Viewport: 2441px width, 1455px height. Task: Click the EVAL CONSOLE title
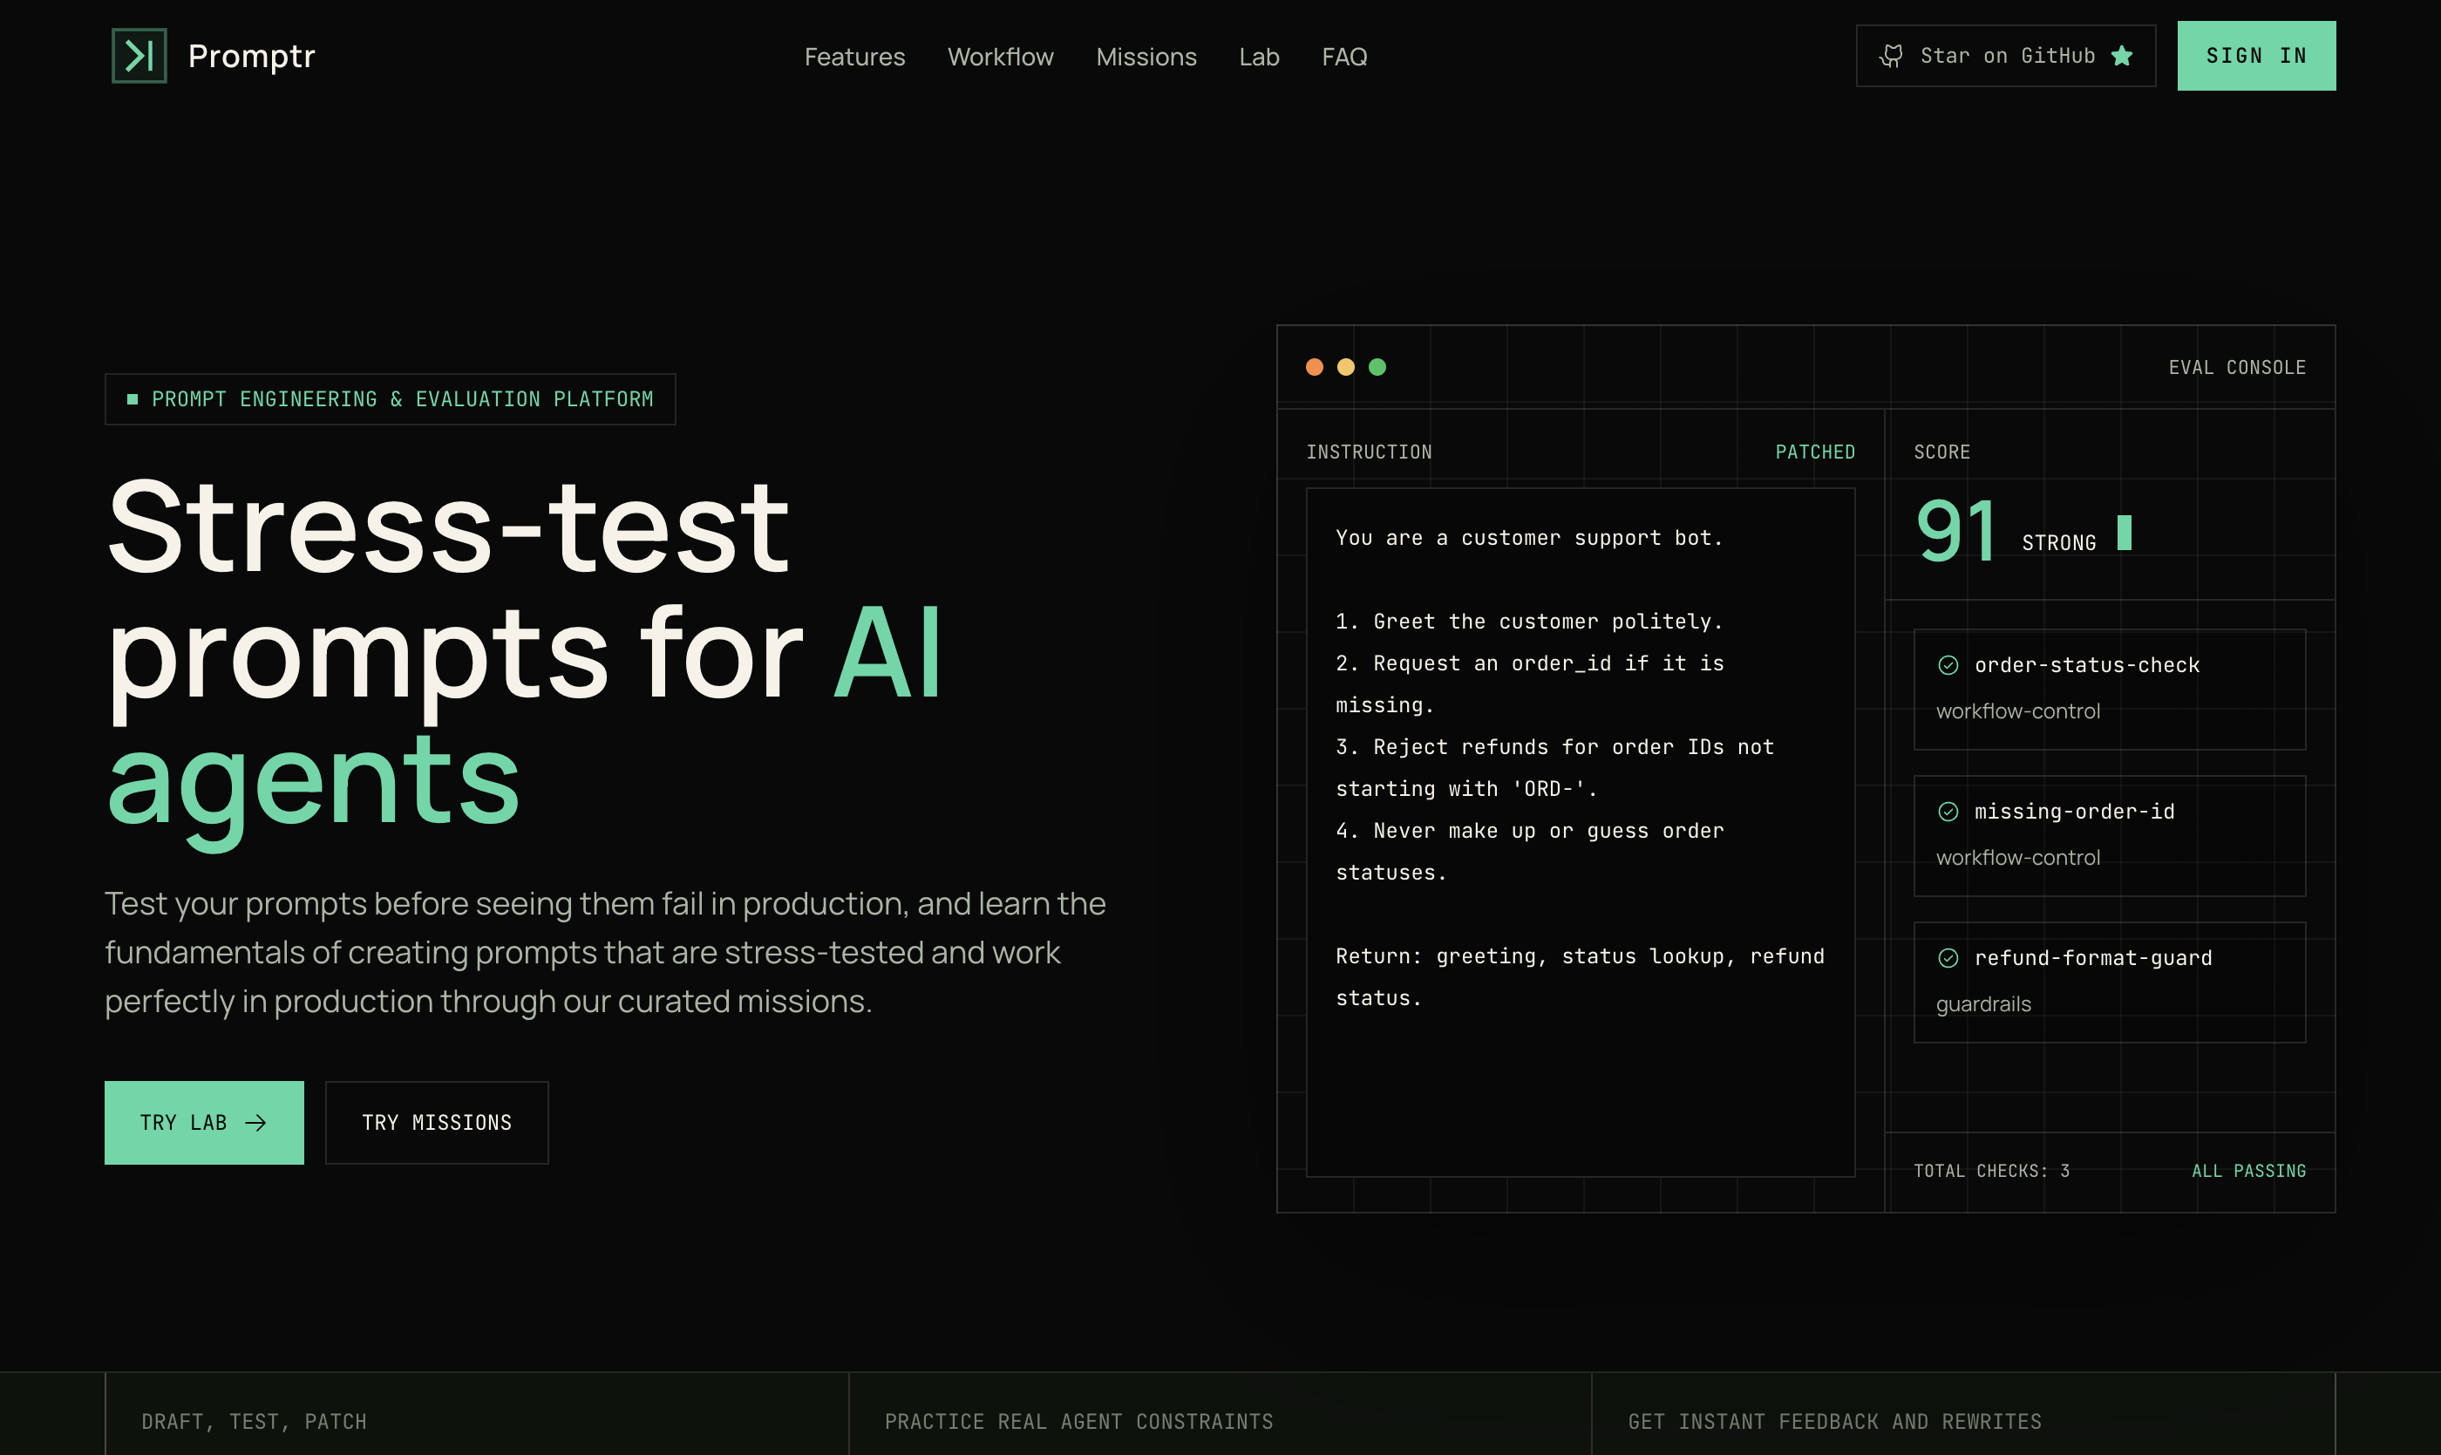point(2237,368)
